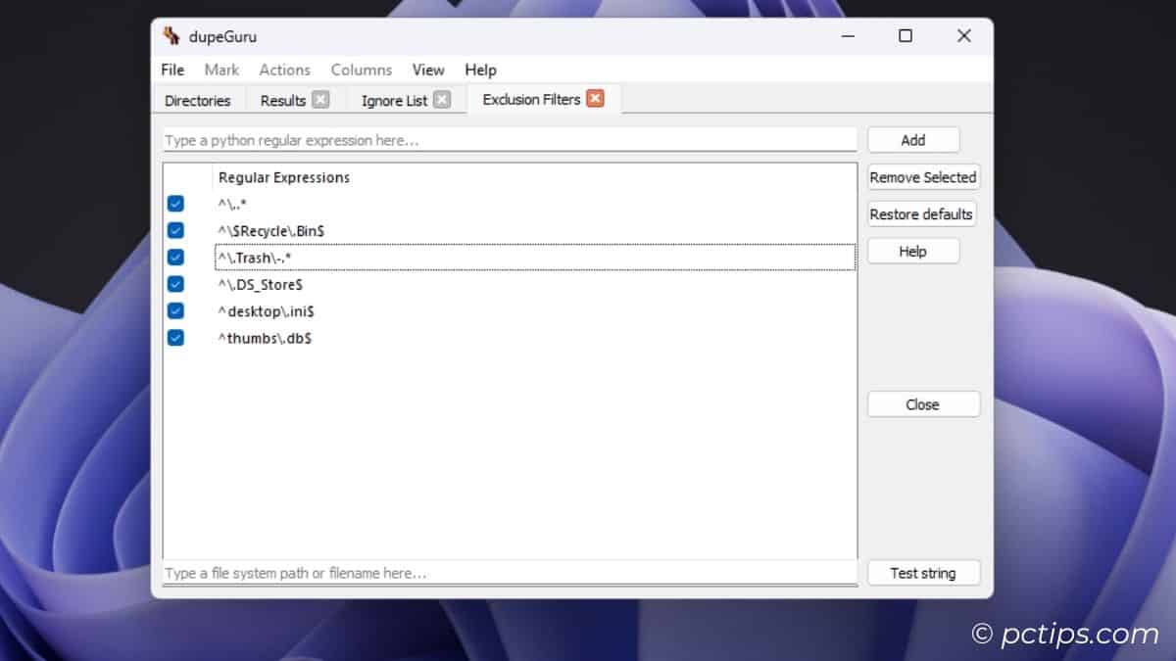The image size is (1176, 661).
Task: Open the Actions menu
Action: click(x=284, y=70)
